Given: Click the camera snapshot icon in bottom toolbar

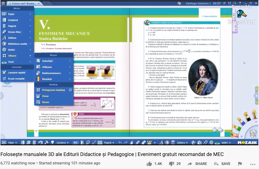Looking at the screenshot, I should (x=199, y=142).
